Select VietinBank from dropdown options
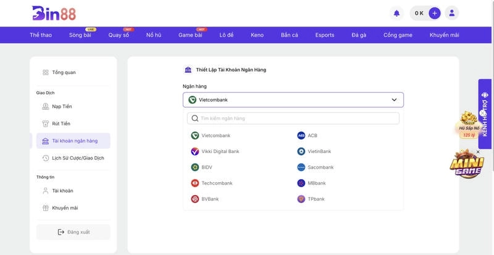Viewport: 494px width, 255px height. point(319,151)
